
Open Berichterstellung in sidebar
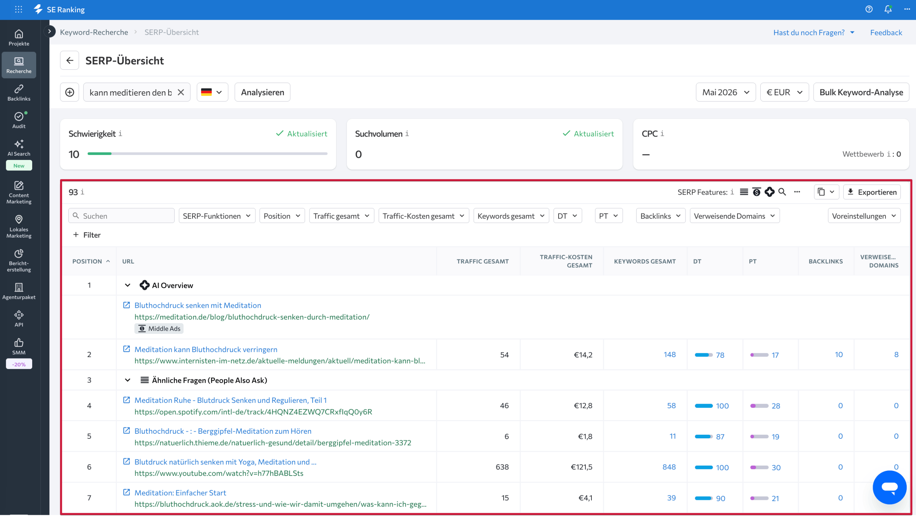tap(19, 261)
